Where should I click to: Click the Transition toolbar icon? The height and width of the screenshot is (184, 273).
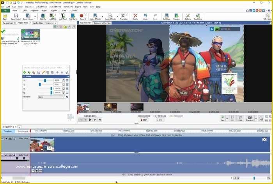123,17
